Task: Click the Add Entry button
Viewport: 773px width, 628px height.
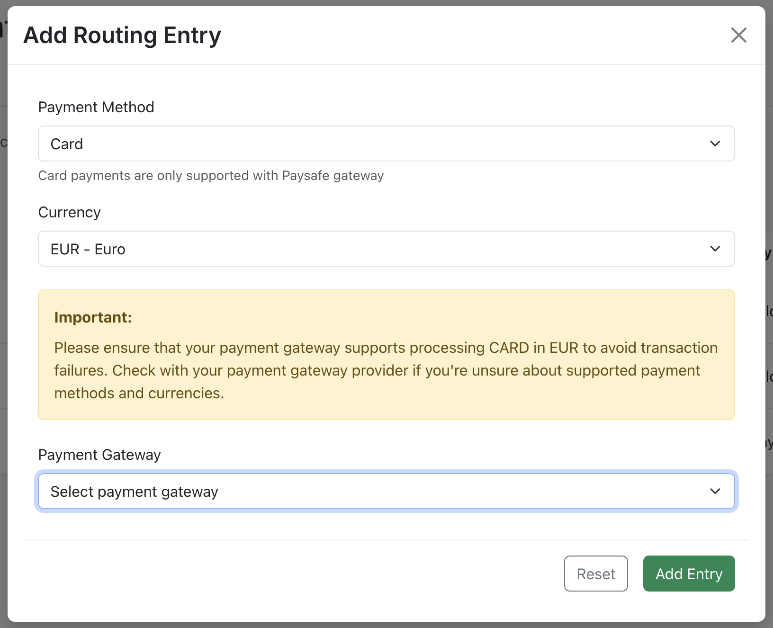Action: pos(689,574)
